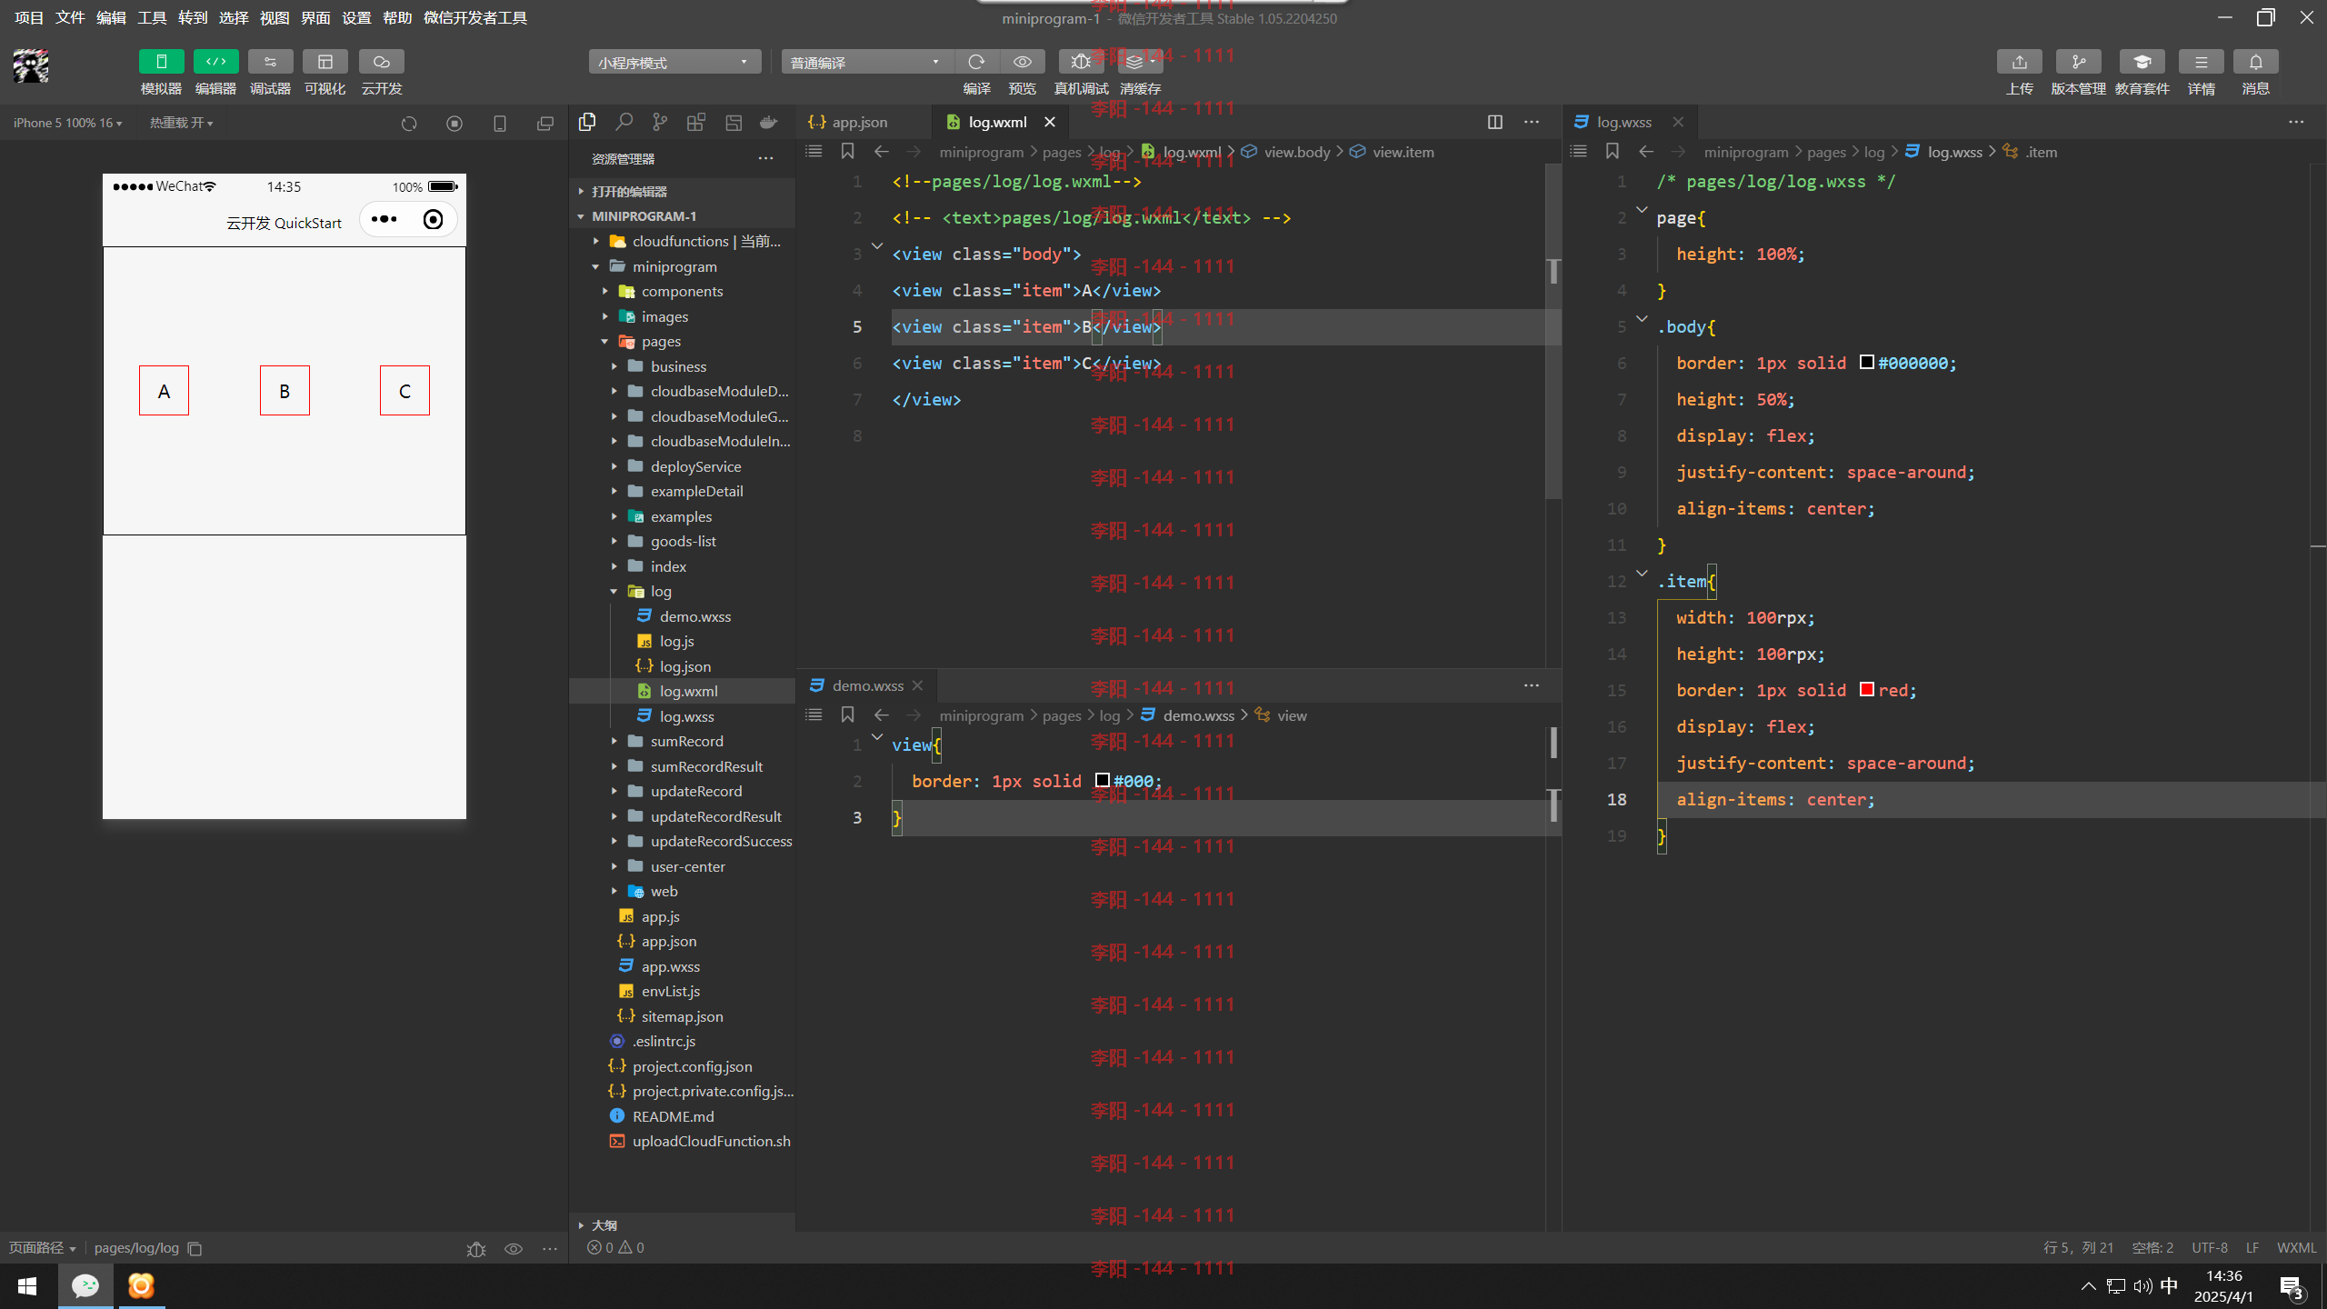Open the 普通编译 compile mode dropdown
The width and height of the screenshot is (2327, 1309).
[867, 62]
